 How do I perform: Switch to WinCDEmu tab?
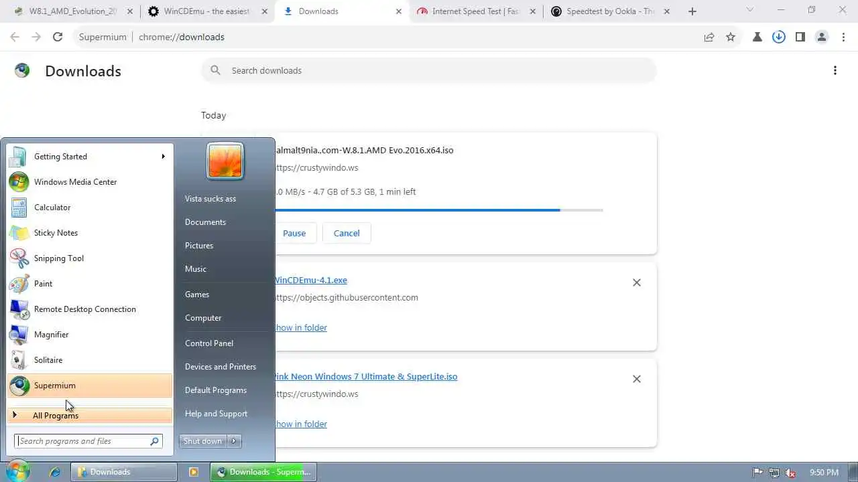tap(206, 11)
